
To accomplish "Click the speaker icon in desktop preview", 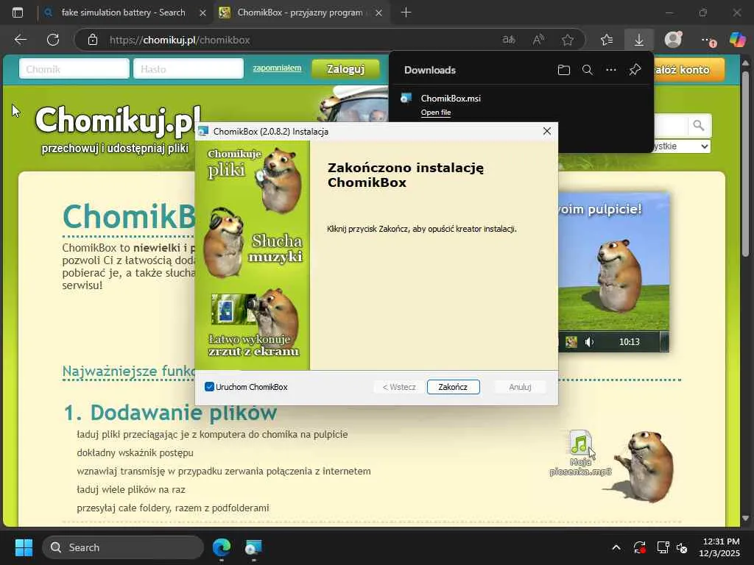I will [x=589, y=342].
